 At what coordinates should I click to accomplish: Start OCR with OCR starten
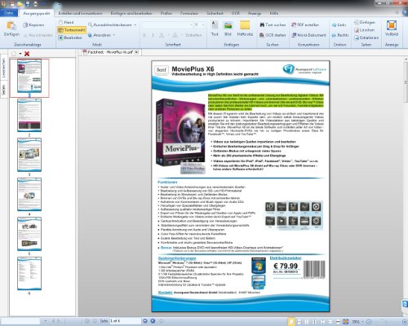273,35
